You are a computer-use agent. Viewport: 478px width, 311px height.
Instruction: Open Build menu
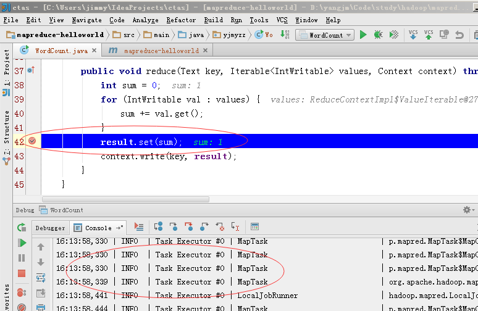tap(214, 20)
